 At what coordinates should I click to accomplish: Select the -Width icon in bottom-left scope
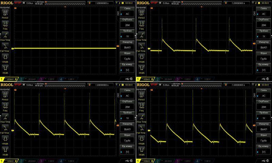pyautogui.click(x=5, y=150)
